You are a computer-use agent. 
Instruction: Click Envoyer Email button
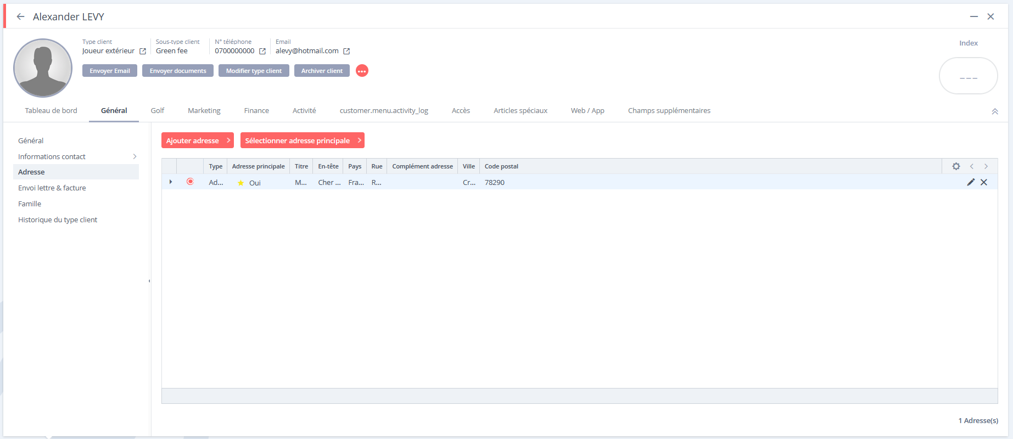[x=110, y=71]
